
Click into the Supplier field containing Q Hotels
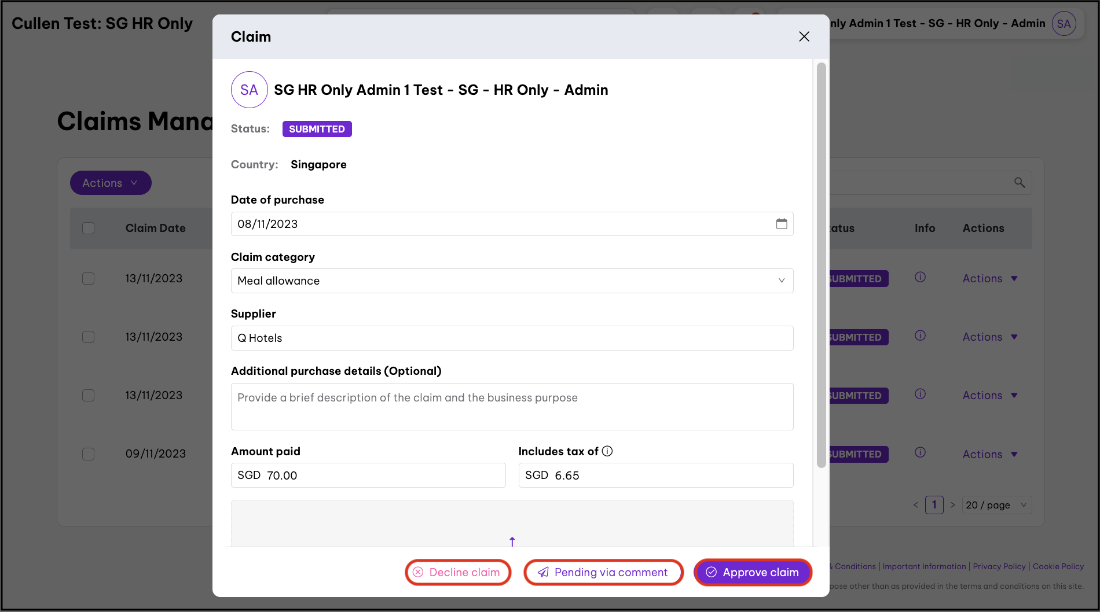point(512,338)
